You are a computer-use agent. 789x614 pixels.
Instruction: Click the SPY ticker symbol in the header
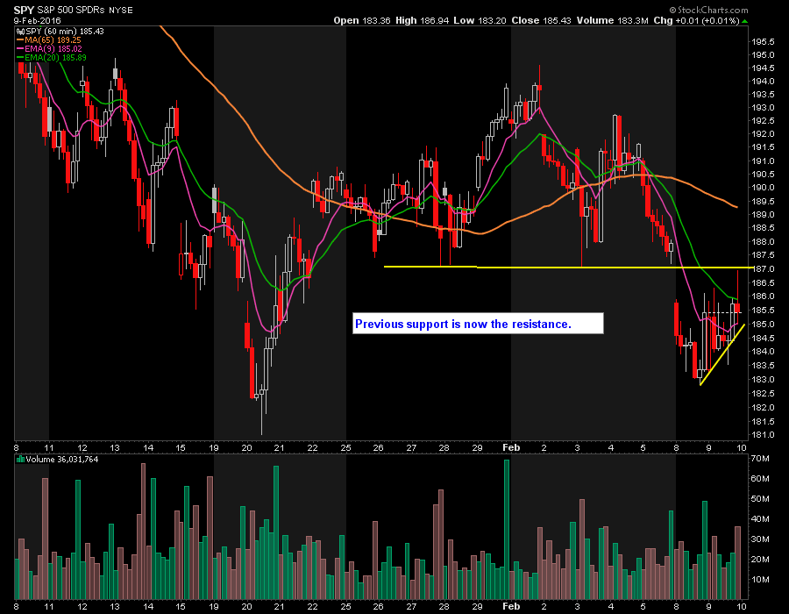(x=24, y=10)
